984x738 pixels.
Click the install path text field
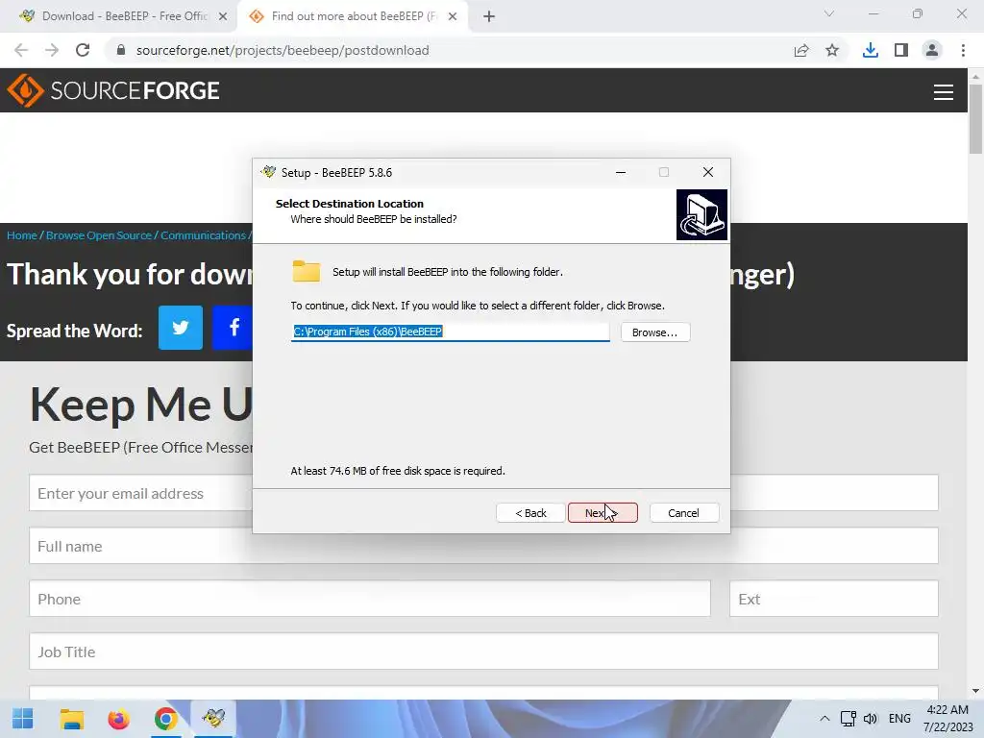(x=450, y=332)
